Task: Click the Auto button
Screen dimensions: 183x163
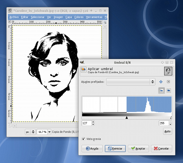Action: coord(168,131)
